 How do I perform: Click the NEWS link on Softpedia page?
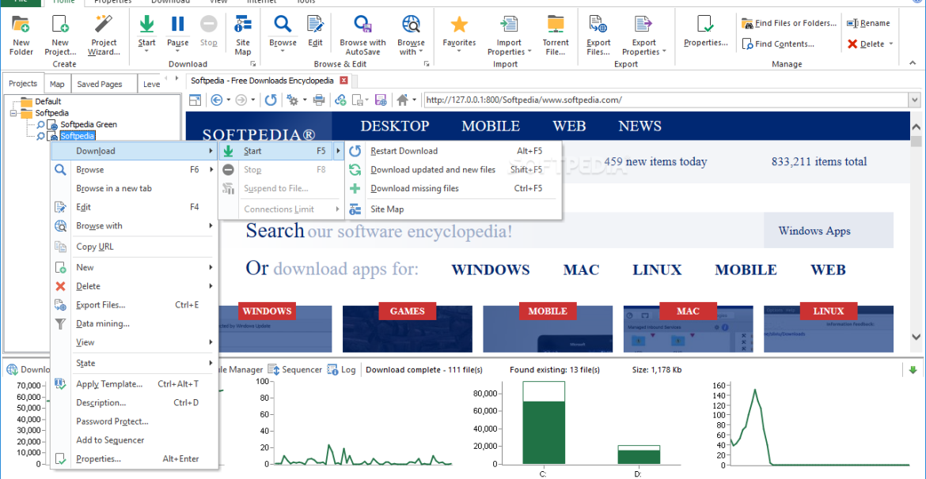(x=639, y=126)
